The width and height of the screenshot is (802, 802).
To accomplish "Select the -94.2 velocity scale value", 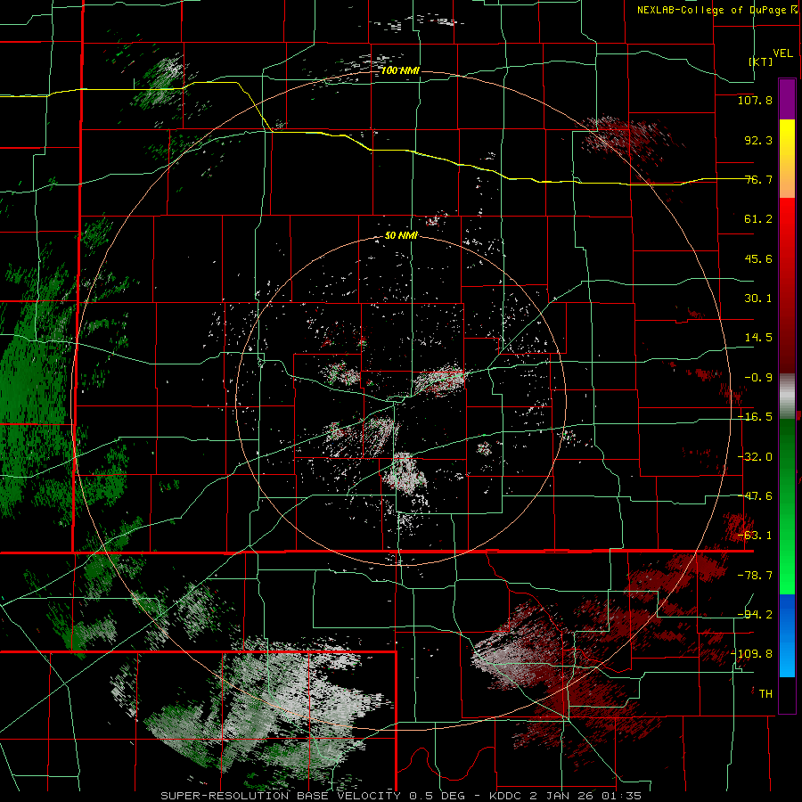I will coord(755,614).
